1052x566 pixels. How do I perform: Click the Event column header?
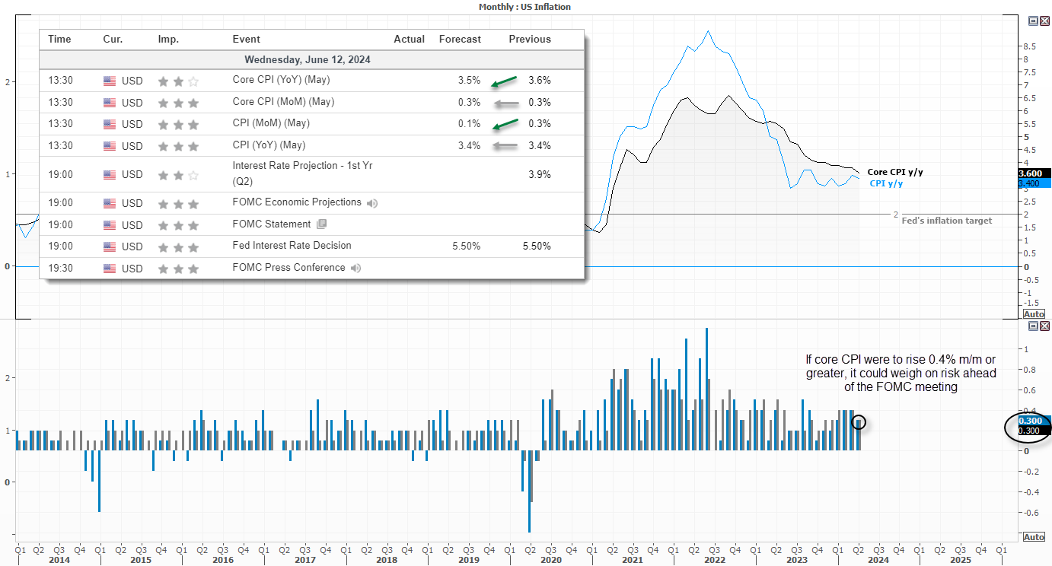(x=246, y=40)
